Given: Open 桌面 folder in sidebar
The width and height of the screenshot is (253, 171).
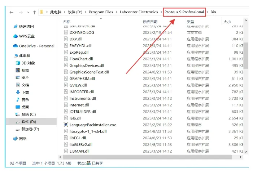Looking at the screenshot, I should pyautogui.click(x=25, y=107).
